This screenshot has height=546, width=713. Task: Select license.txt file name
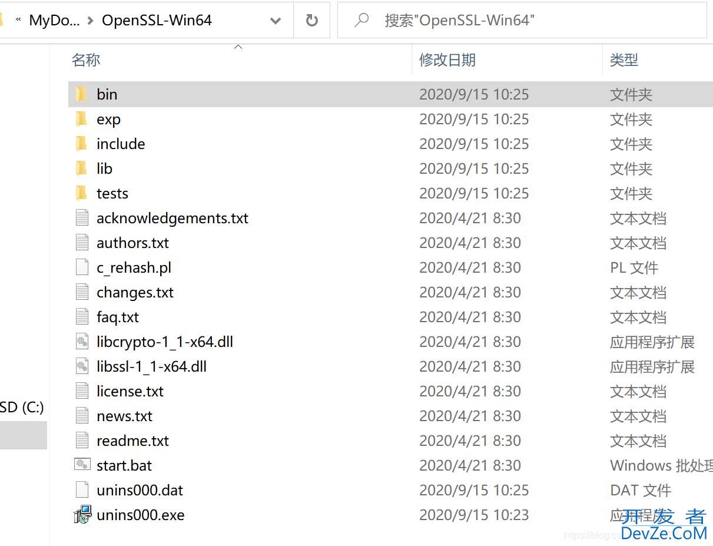[130, 391]
